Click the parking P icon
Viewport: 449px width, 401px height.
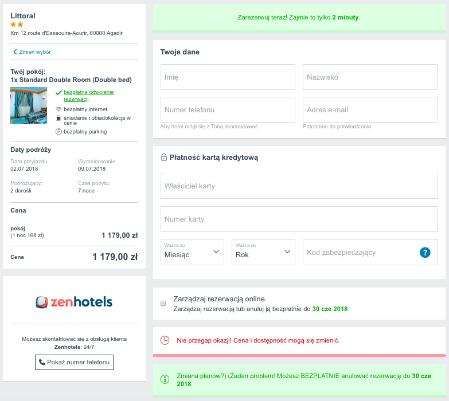coord(58,132)
